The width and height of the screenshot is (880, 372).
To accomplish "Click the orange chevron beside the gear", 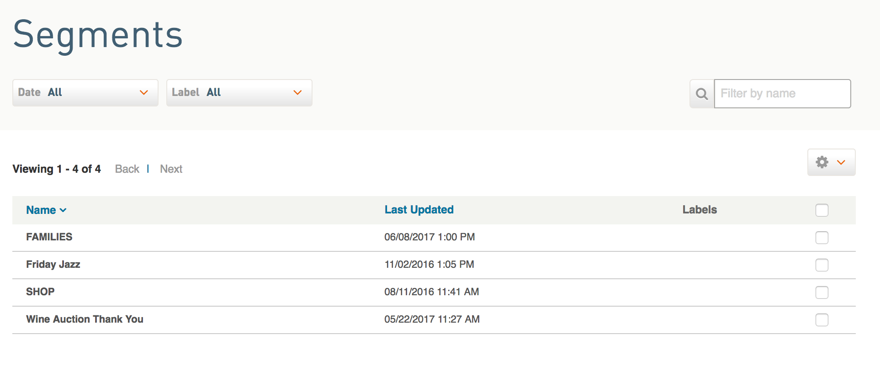I will coord(841,162).
